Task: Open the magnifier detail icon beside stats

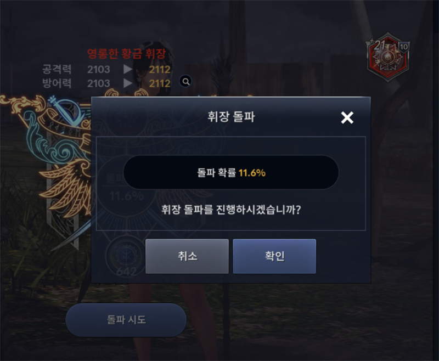Action: point(185,81)
